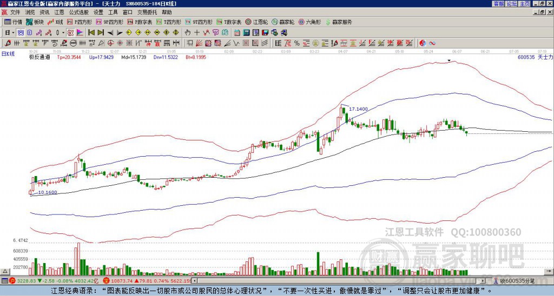
Task: Click the yin-yang tai chi icon
Action: click(423, 43)
